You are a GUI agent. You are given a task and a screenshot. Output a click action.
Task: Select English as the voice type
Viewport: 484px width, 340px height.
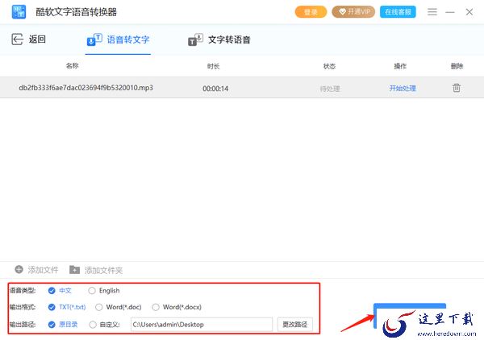point(92,290)
